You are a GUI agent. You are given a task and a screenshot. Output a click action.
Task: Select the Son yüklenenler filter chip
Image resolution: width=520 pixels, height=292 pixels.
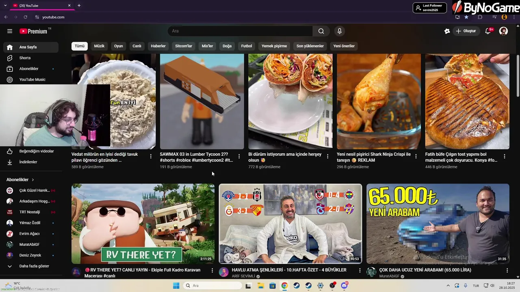pos(310,46)
